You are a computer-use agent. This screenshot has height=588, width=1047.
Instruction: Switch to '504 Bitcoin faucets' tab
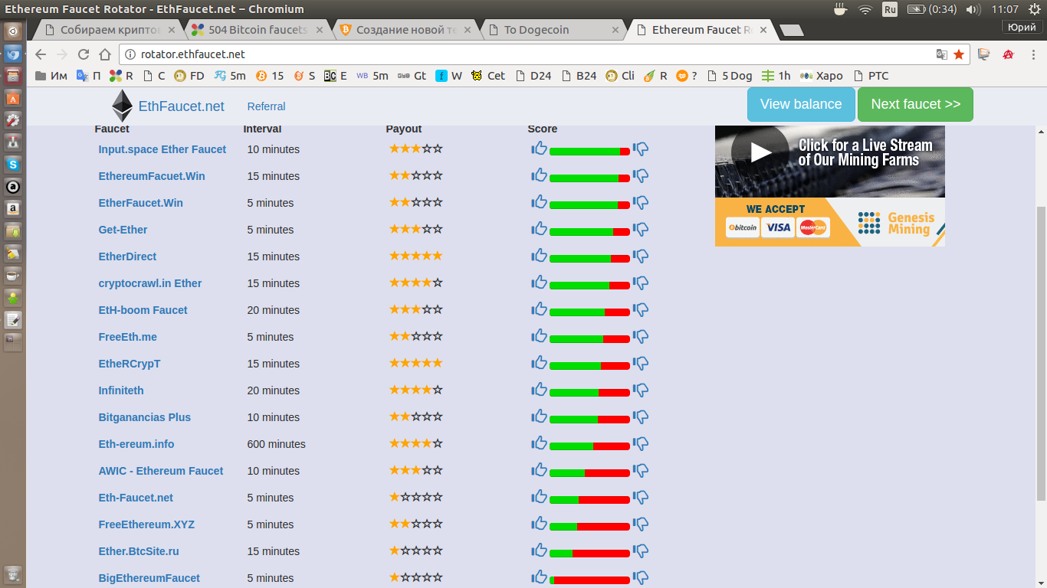258,30
